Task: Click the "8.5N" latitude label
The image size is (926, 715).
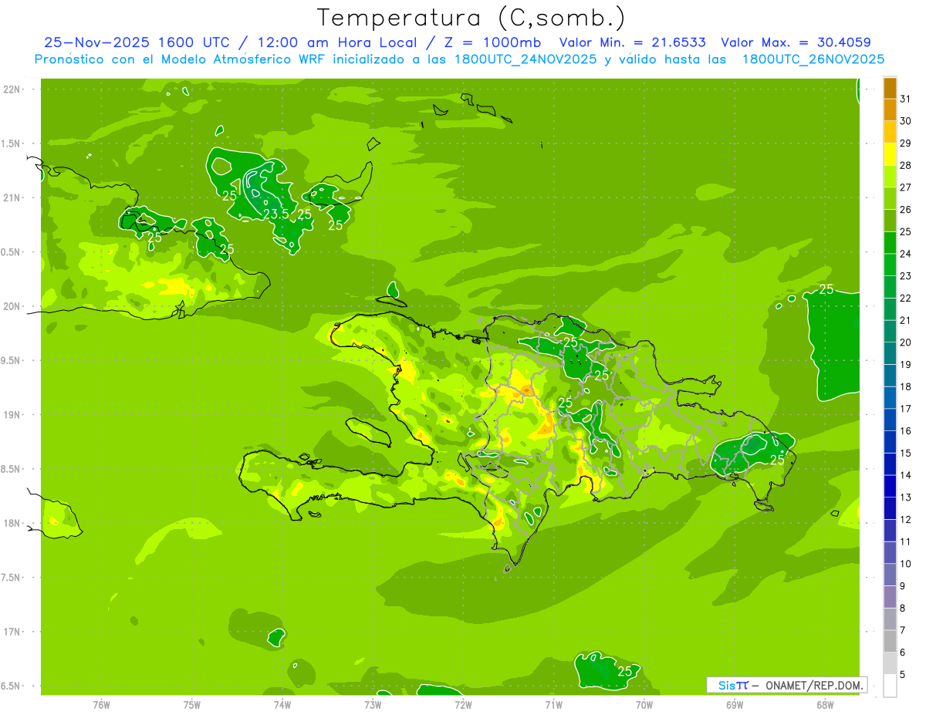Action: pyautogui.click(x=12, y=469)
